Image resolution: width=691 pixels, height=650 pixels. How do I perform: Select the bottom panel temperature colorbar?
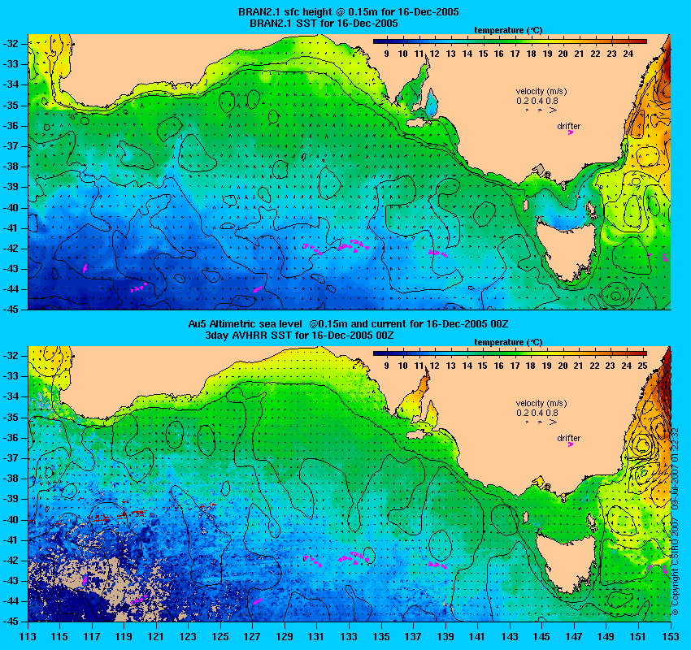(510, 353)
